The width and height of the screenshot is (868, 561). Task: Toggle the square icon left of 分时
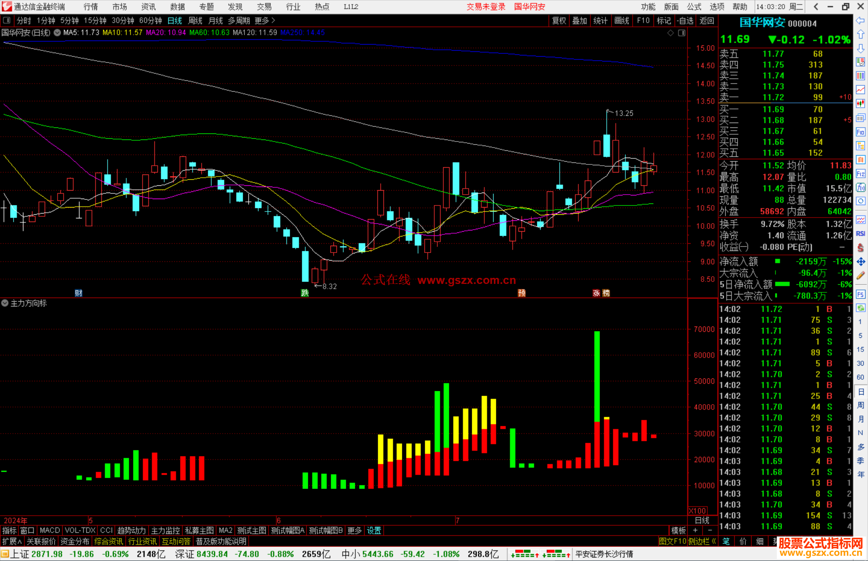pyautogui.click(x=6, y=21)
